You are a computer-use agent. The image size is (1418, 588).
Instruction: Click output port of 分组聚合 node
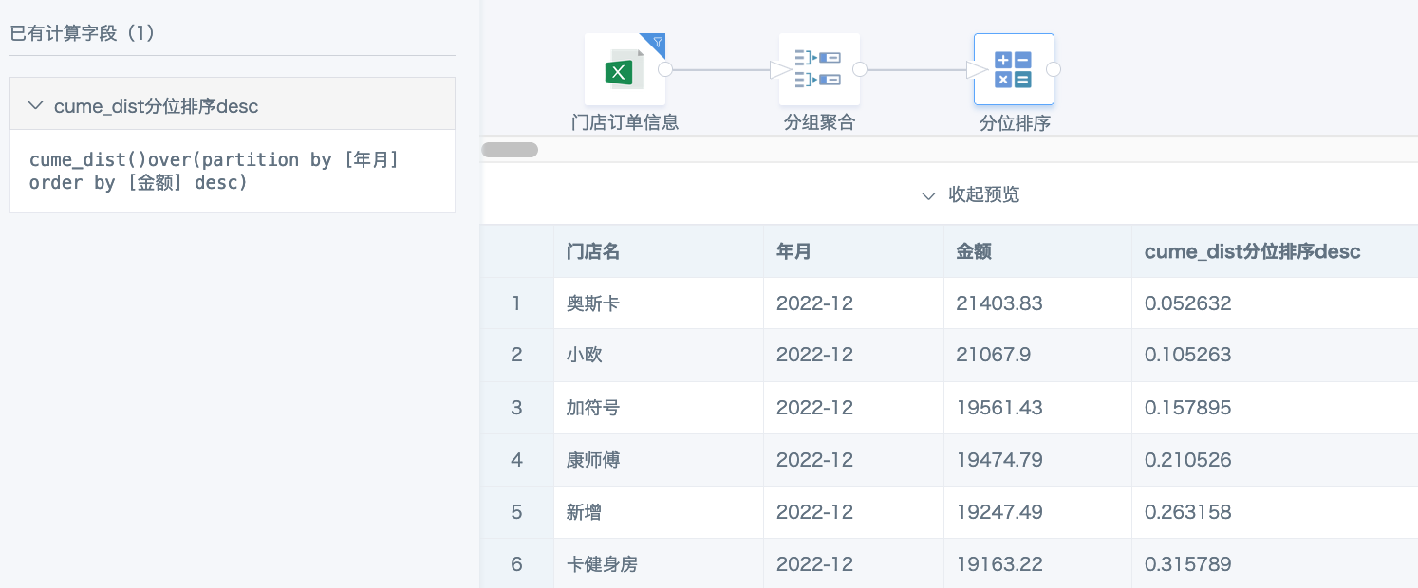[x=860, y=69]
